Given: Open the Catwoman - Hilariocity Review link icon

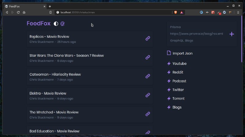Looking at the screenshot, I should (148, 76).
